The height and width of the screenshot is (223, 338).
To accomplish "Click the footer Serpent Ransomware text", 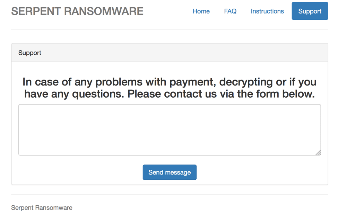I will [42, 208].
